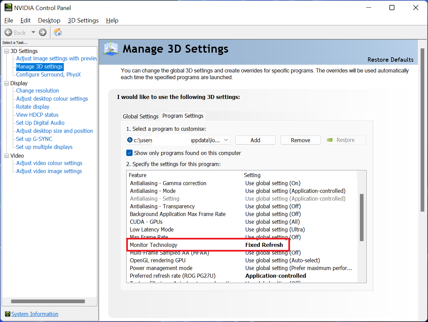Click the Application-controlled bold setting value
The image size is (428, 322).
coord(276,276)
